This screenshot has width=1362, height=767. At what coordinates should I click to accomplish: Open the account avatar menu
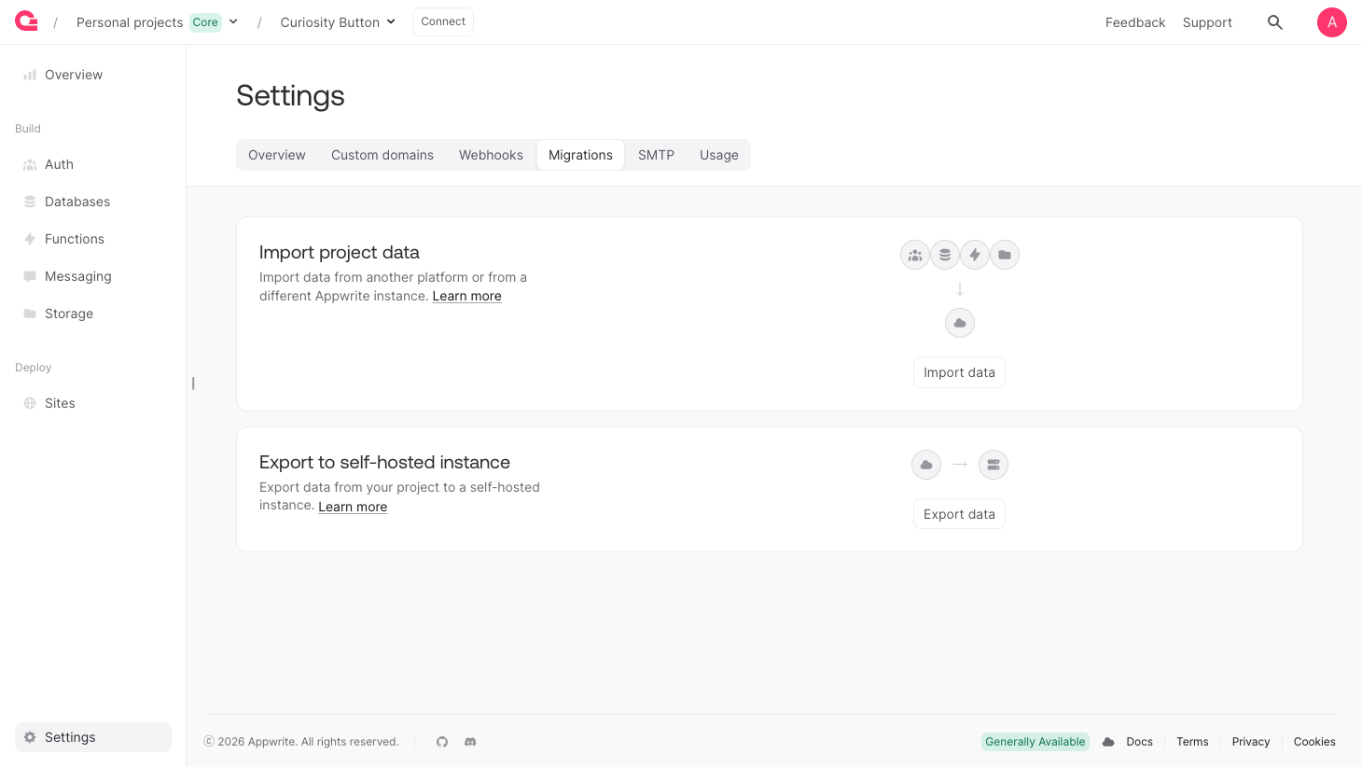coord(1331,21)
